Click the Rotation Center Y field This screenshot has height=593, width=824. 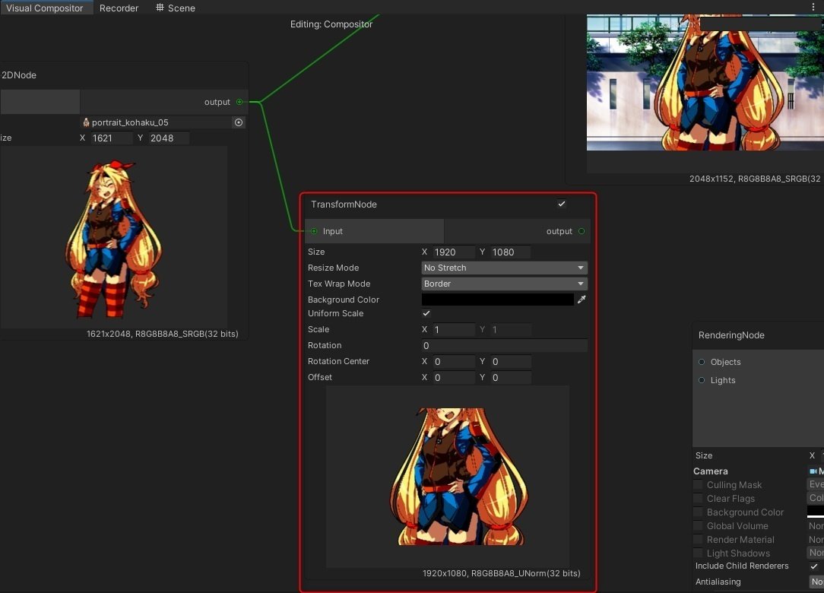click(x=510, y=362)
